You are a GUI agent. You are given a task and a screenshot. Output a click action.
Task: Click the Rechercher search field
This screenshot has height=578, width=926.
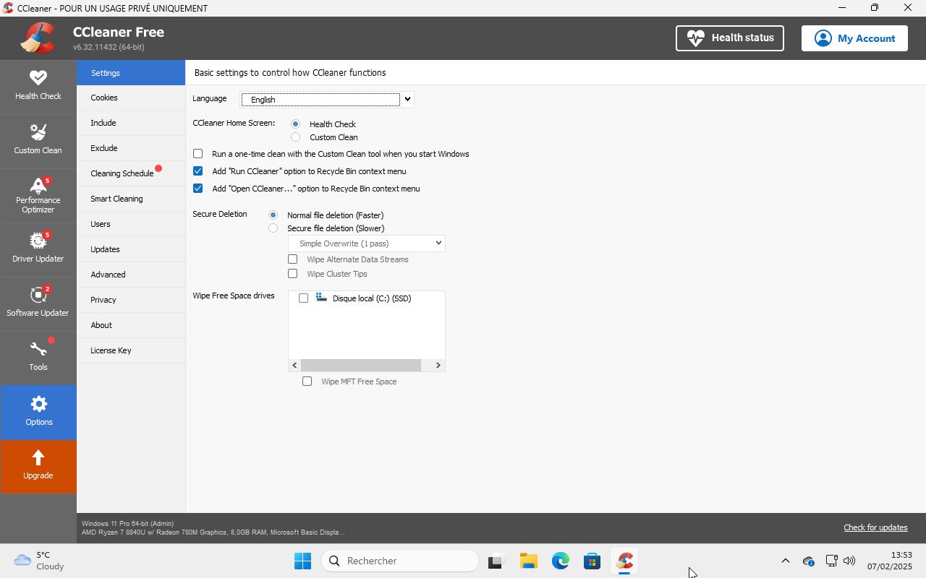point(400,560)
